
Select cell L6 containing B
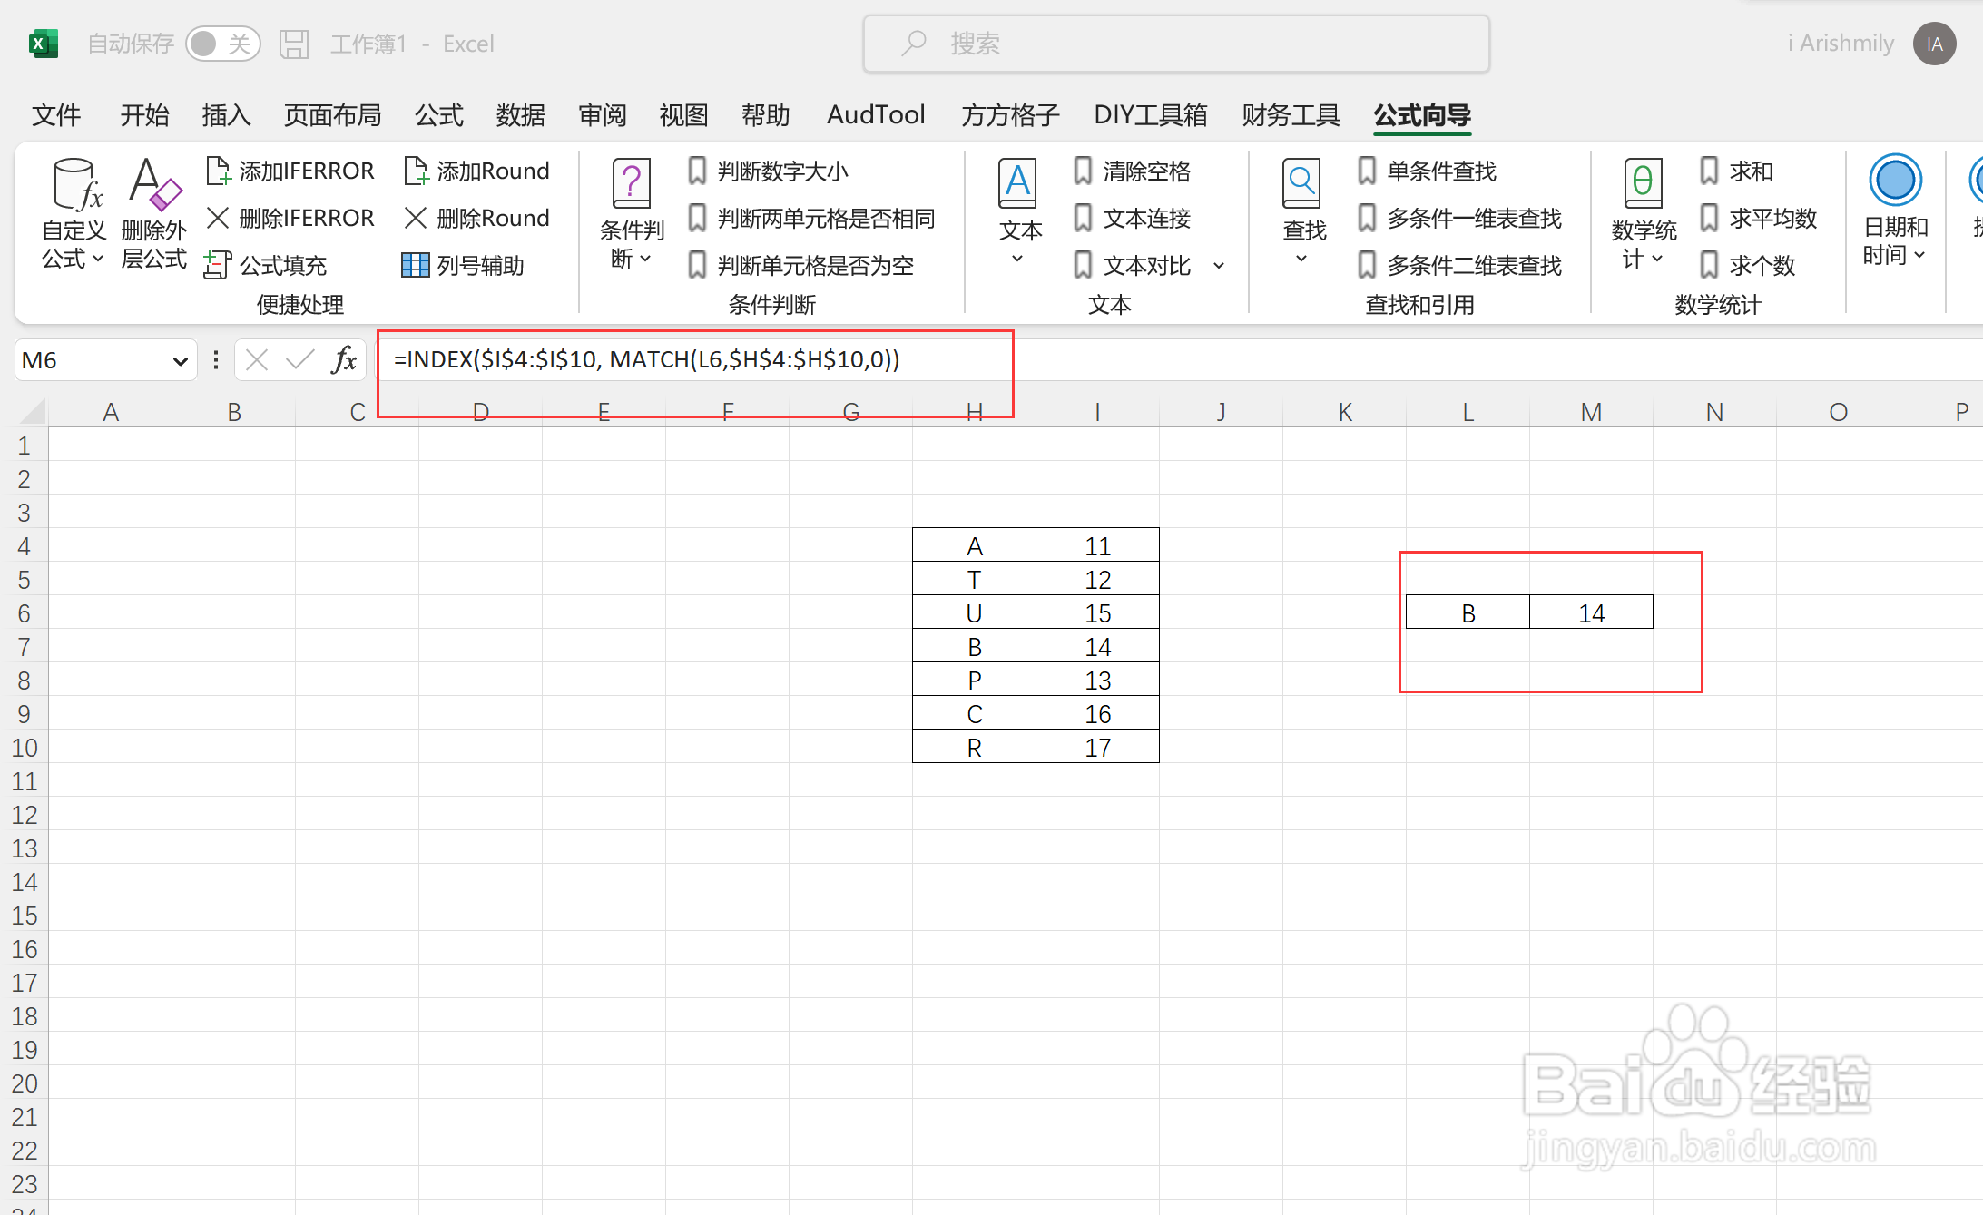click(1468, 612)
